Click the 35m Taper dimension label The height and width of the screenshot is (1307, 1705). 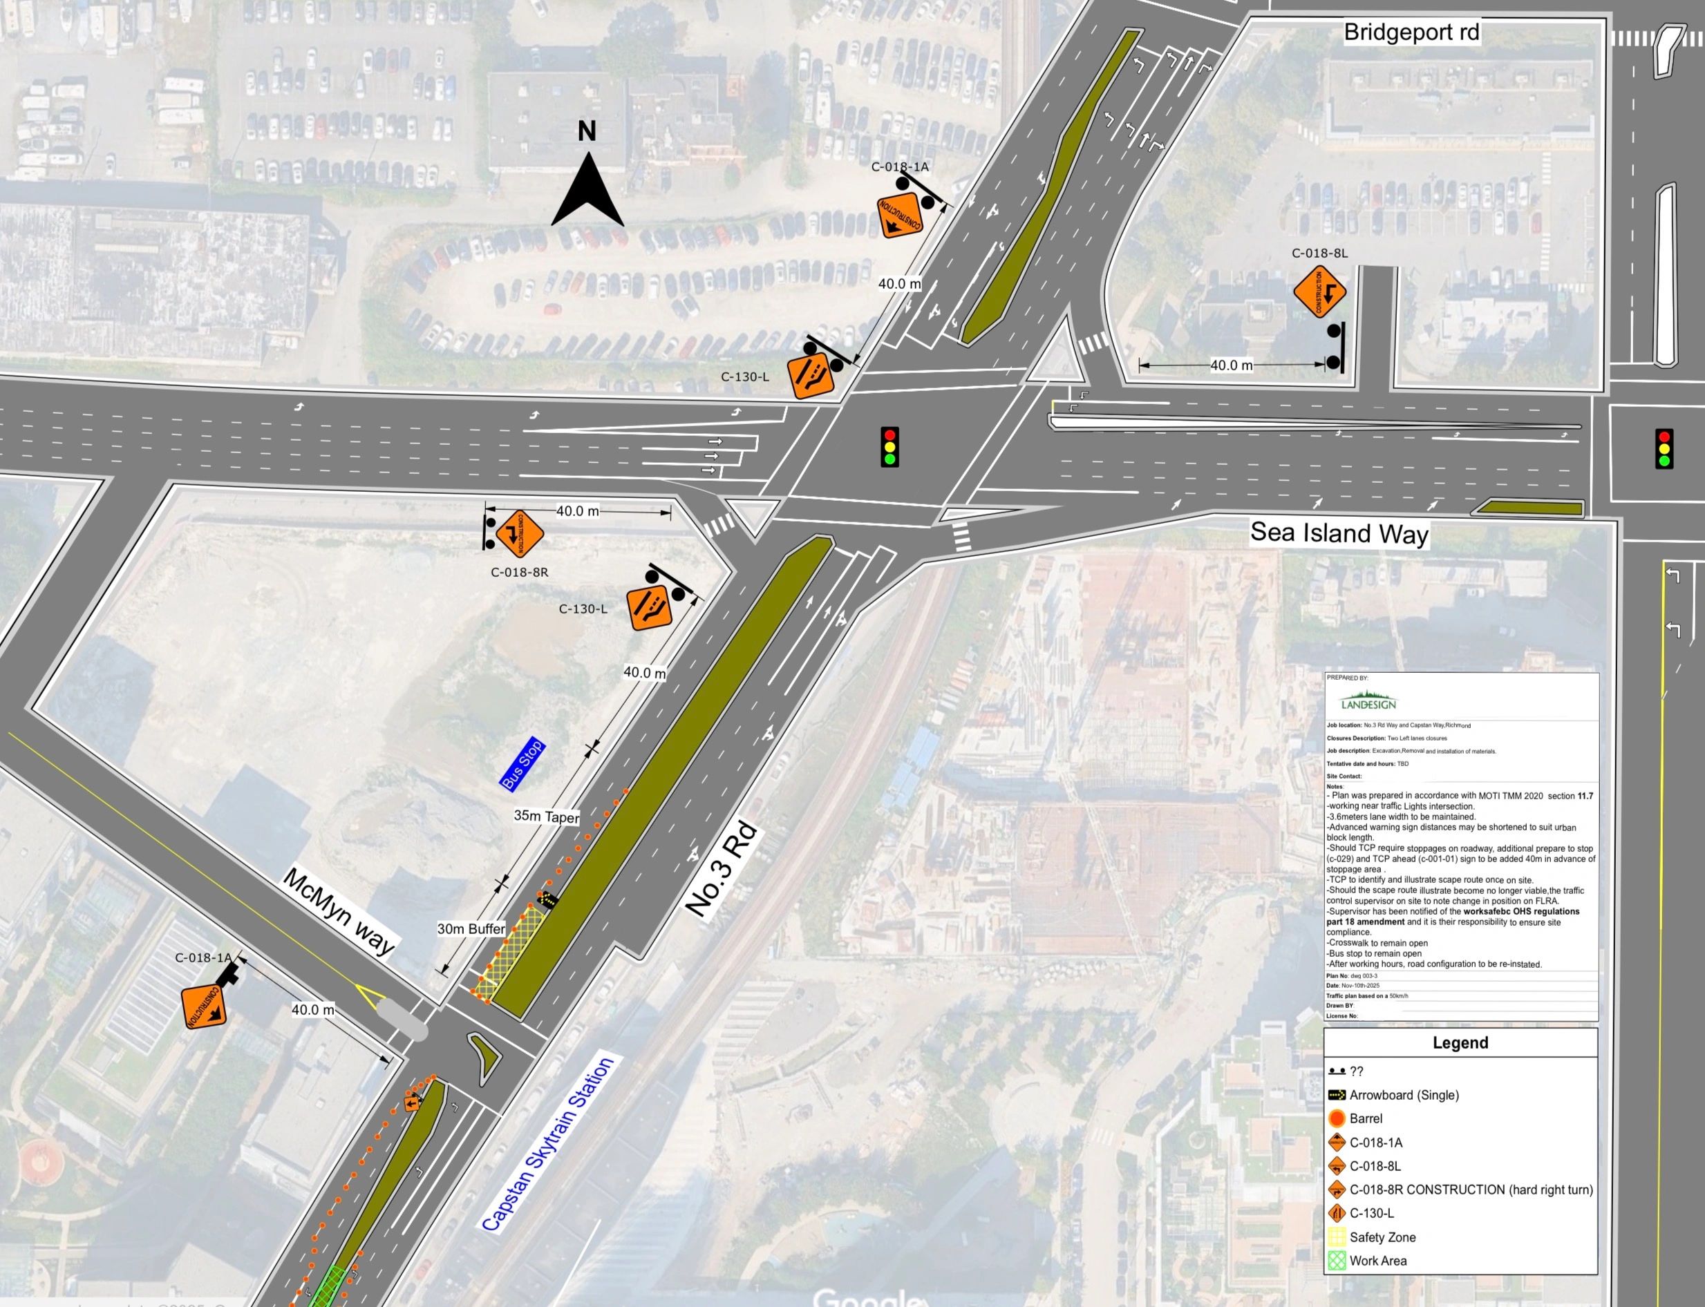(546, 817)
